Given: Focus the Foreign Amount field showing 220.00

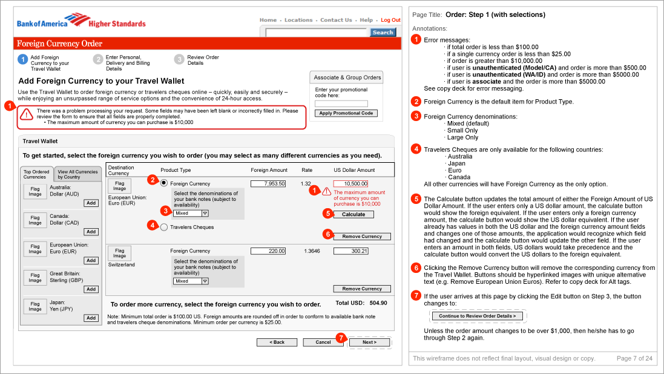Looking at the screenshot, I should pos(268,251).
